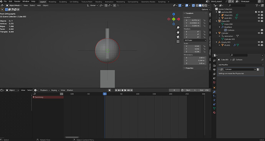Open the Object Mode dropdown
265x141 pixels.
coord(14,5)
